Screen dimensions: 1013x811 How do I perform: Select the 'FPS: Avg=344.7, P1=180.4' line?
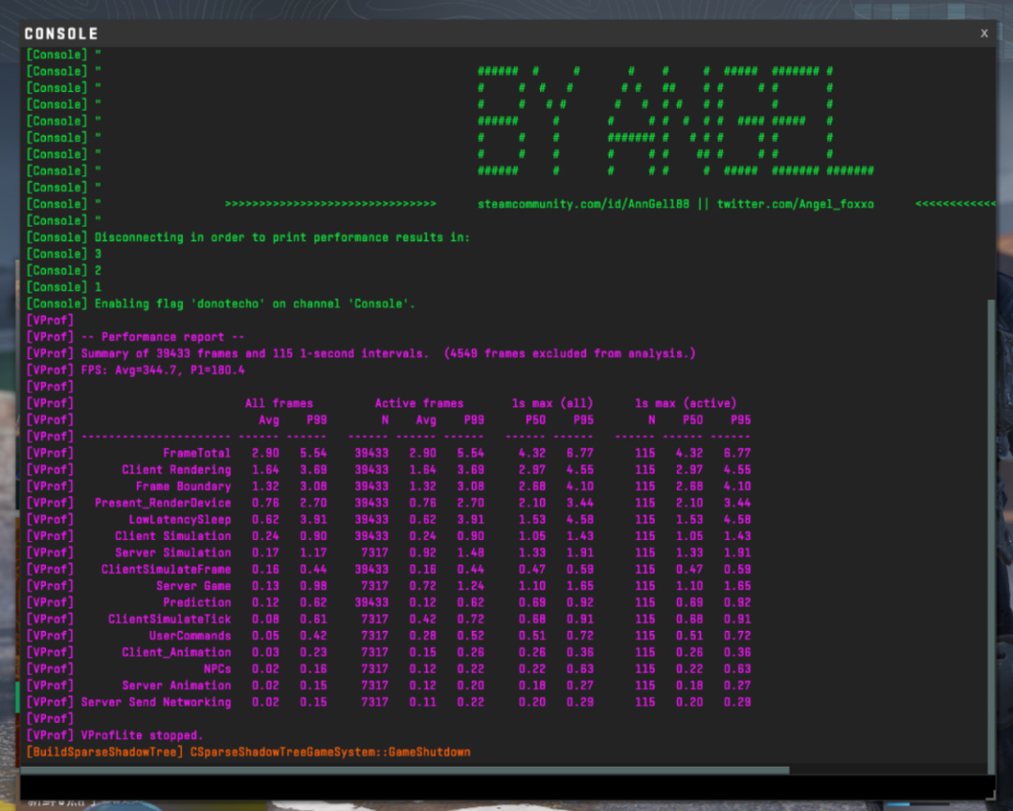(x=162, y=370)
